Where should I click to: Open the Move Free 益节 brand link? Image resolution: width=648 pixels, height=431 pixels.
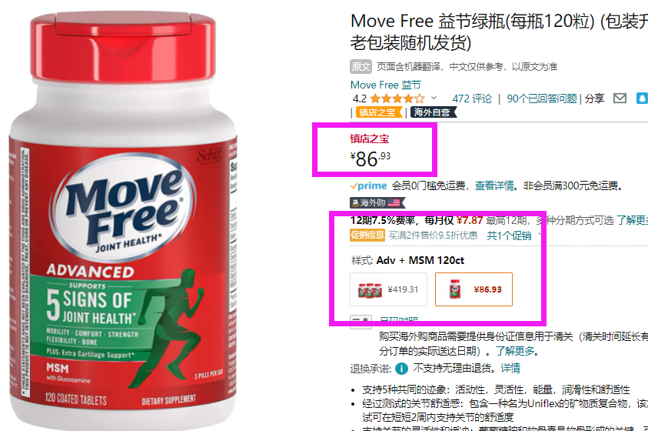(x=386, y=85)
